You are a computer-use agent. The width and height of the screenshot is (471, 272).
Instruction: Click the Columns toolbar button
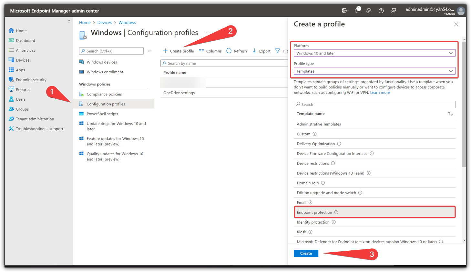click(x=210, y=51)
